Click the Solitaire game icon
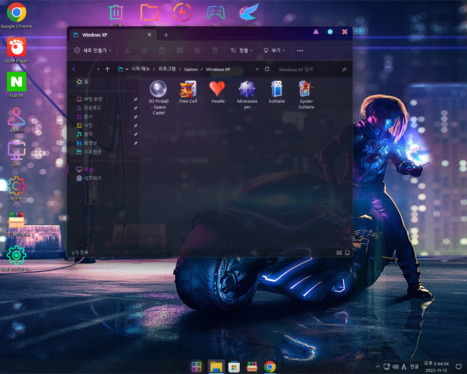The image size is (467, 374). tap(277, 92)
